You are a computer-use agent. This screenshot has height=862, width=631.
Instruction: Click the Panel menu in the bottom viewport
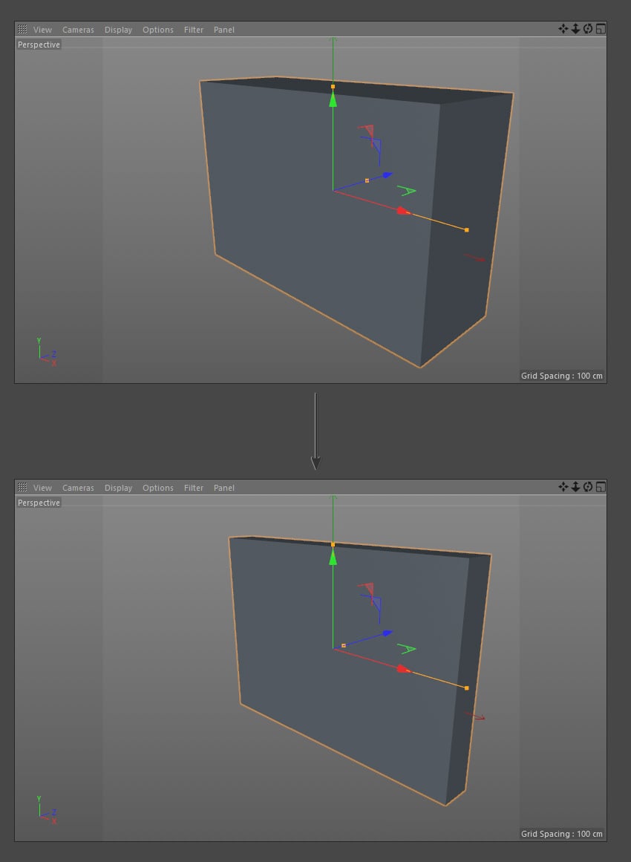pyautogui.click(x=223, y=488)
